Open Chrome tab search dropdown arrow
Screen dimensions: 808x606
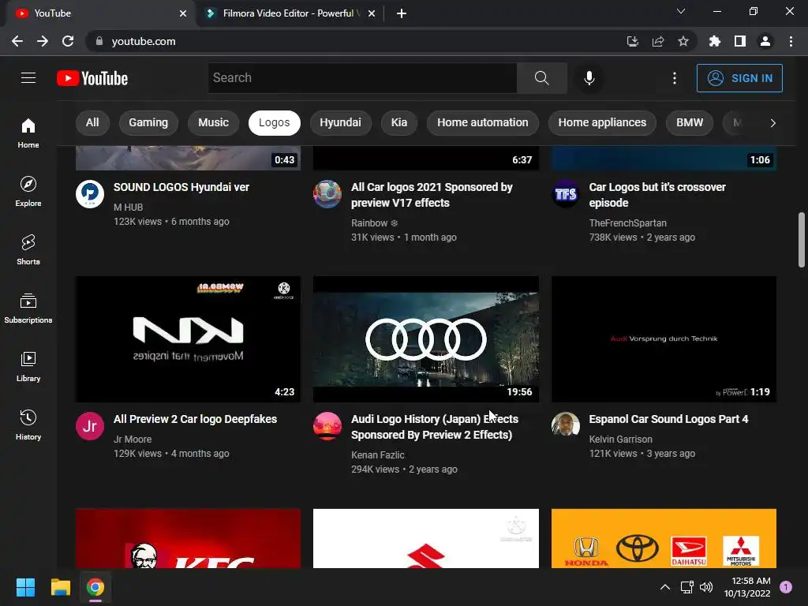tap(681, 11)
